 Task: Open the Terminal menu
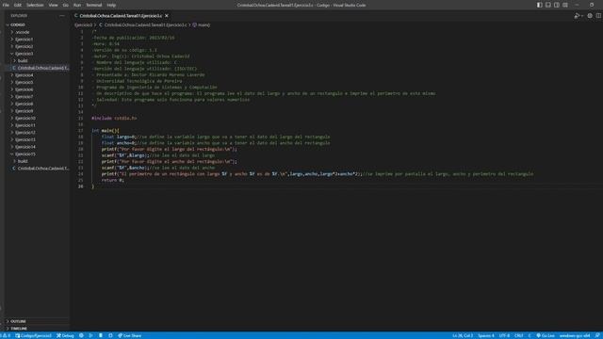click(x=94, y=5)
